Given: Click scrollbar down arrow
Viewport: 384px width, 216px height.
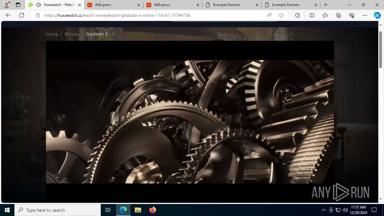Looking at the screenshot, I should coord(381,199).
